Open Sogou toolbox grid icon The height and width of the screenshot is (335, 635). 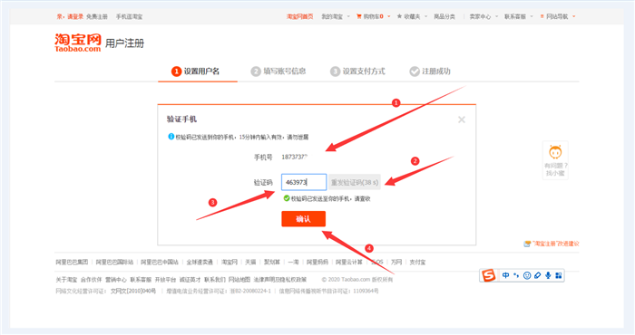click(559, 275)
